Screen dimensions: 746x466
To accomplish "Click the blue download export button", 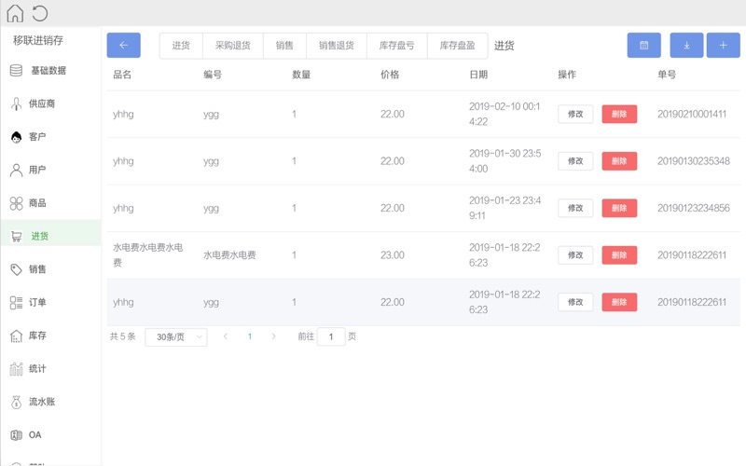I will 686,45.
